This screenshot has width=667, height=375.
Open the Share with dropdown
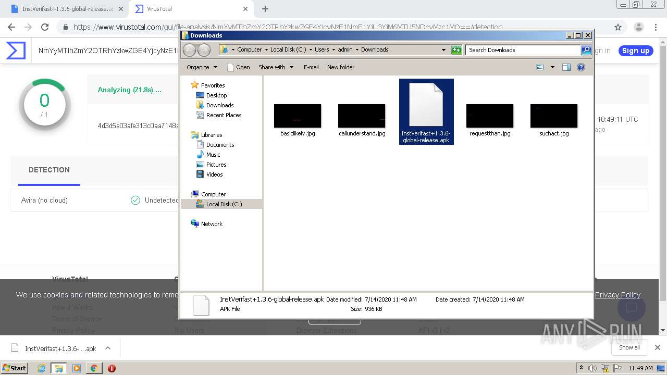point(276,67)
